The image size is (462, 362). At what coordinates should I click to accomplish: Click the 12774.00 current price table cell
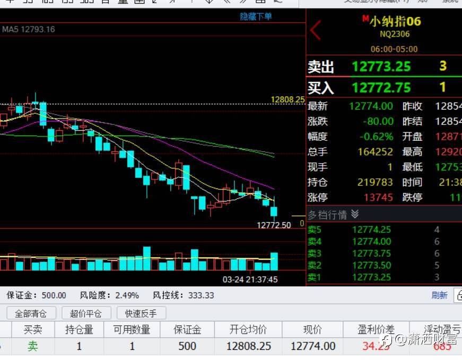(x=312, y=347)
